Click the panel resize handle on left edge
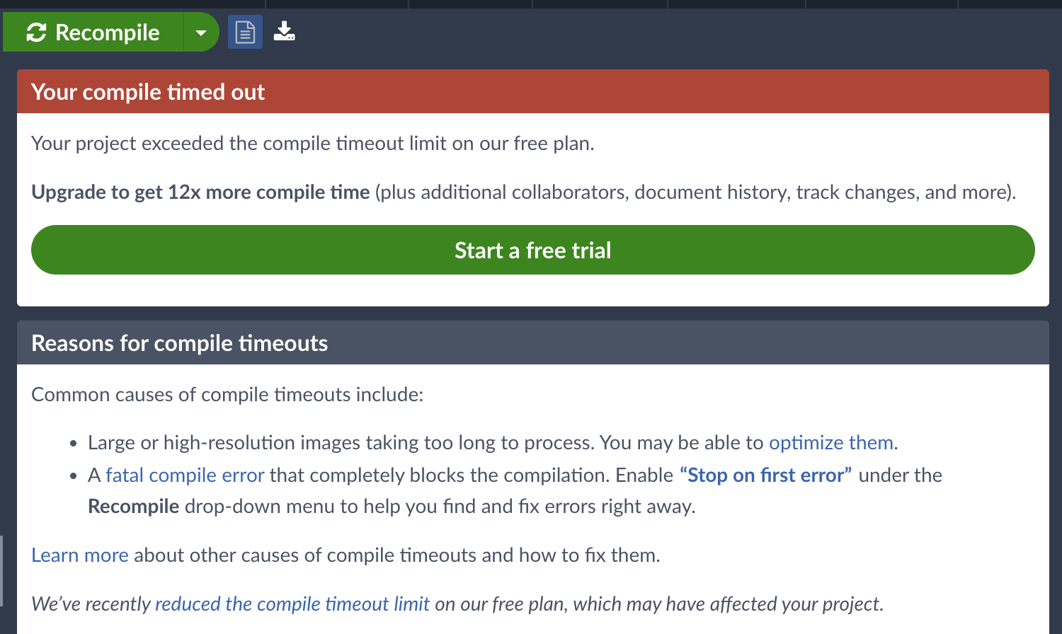1062x634 pixels. (x=1, y=570)
